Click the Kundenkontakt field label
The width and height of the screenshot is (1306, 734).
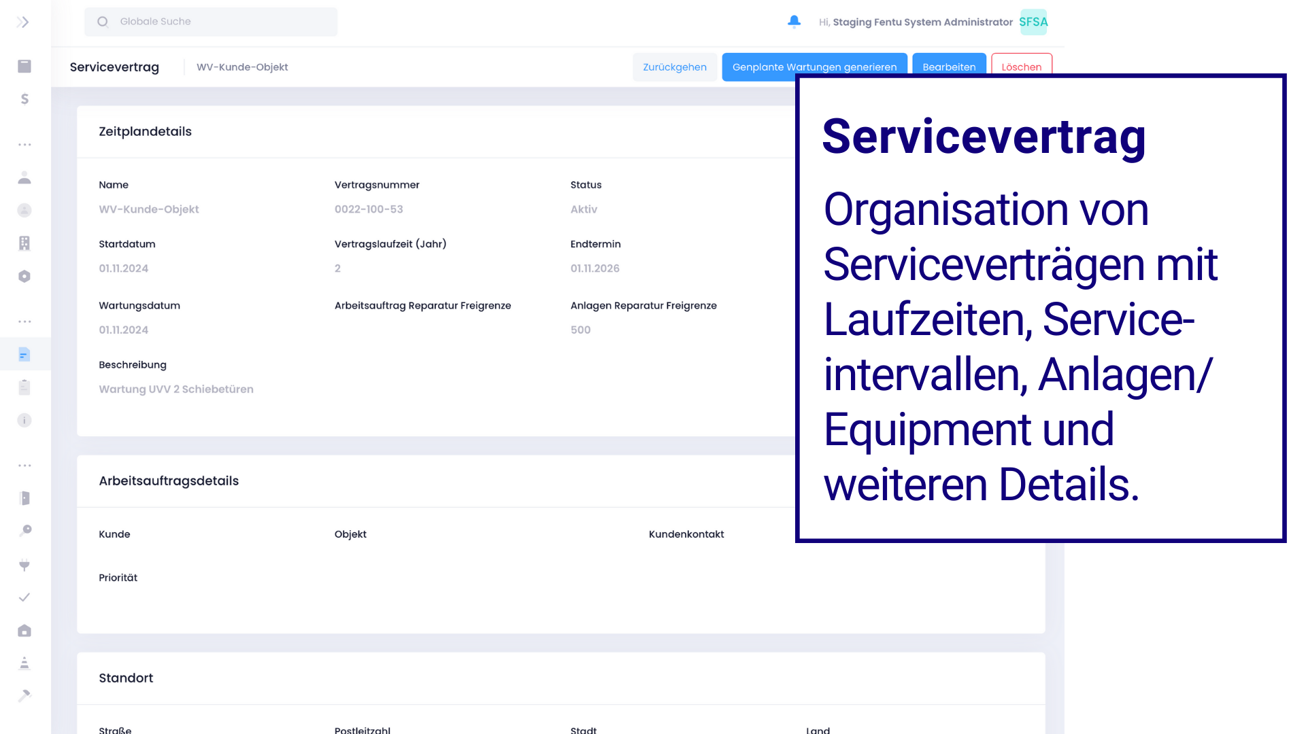(x=686, y=534)
